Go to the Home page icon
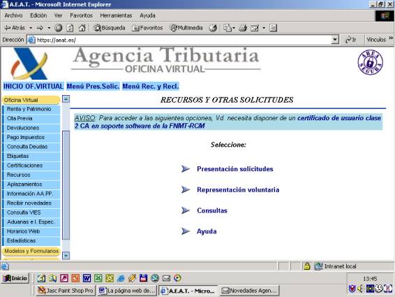The height and width of the screenshot is (297, 395). pyautogui.click(x=82, y=28)
